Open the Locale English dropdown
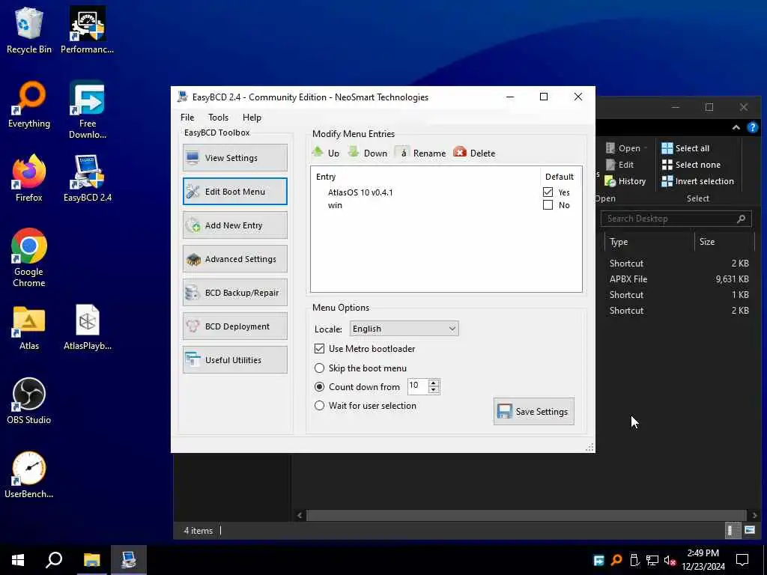The height and width of the screenshot is (575, 767). [404, 329]
